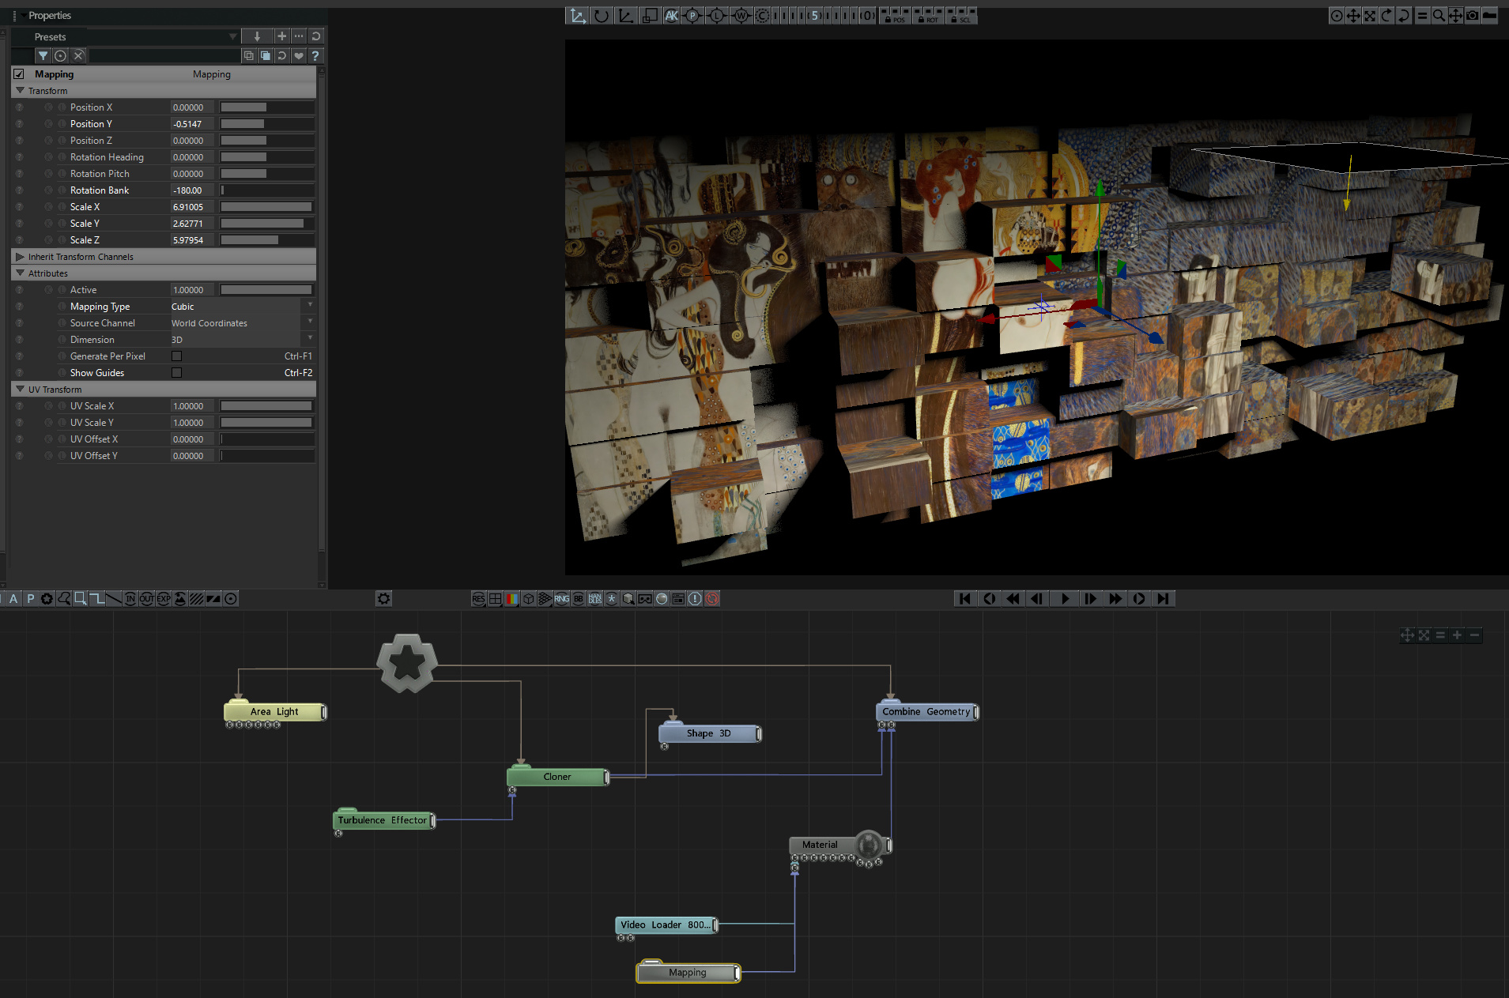1509x998 pixels.
Task: Jump to the last frame
Action: pyautogui.click(x=1163, y=599)
